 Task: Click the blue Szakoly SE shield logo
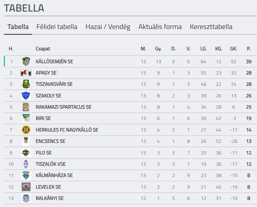(x=26, y=95)
